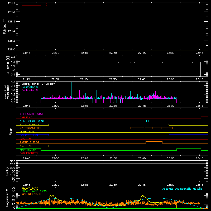Click the 100 tick in Degrees panel

pyautogui.click(x=13, y=188)
